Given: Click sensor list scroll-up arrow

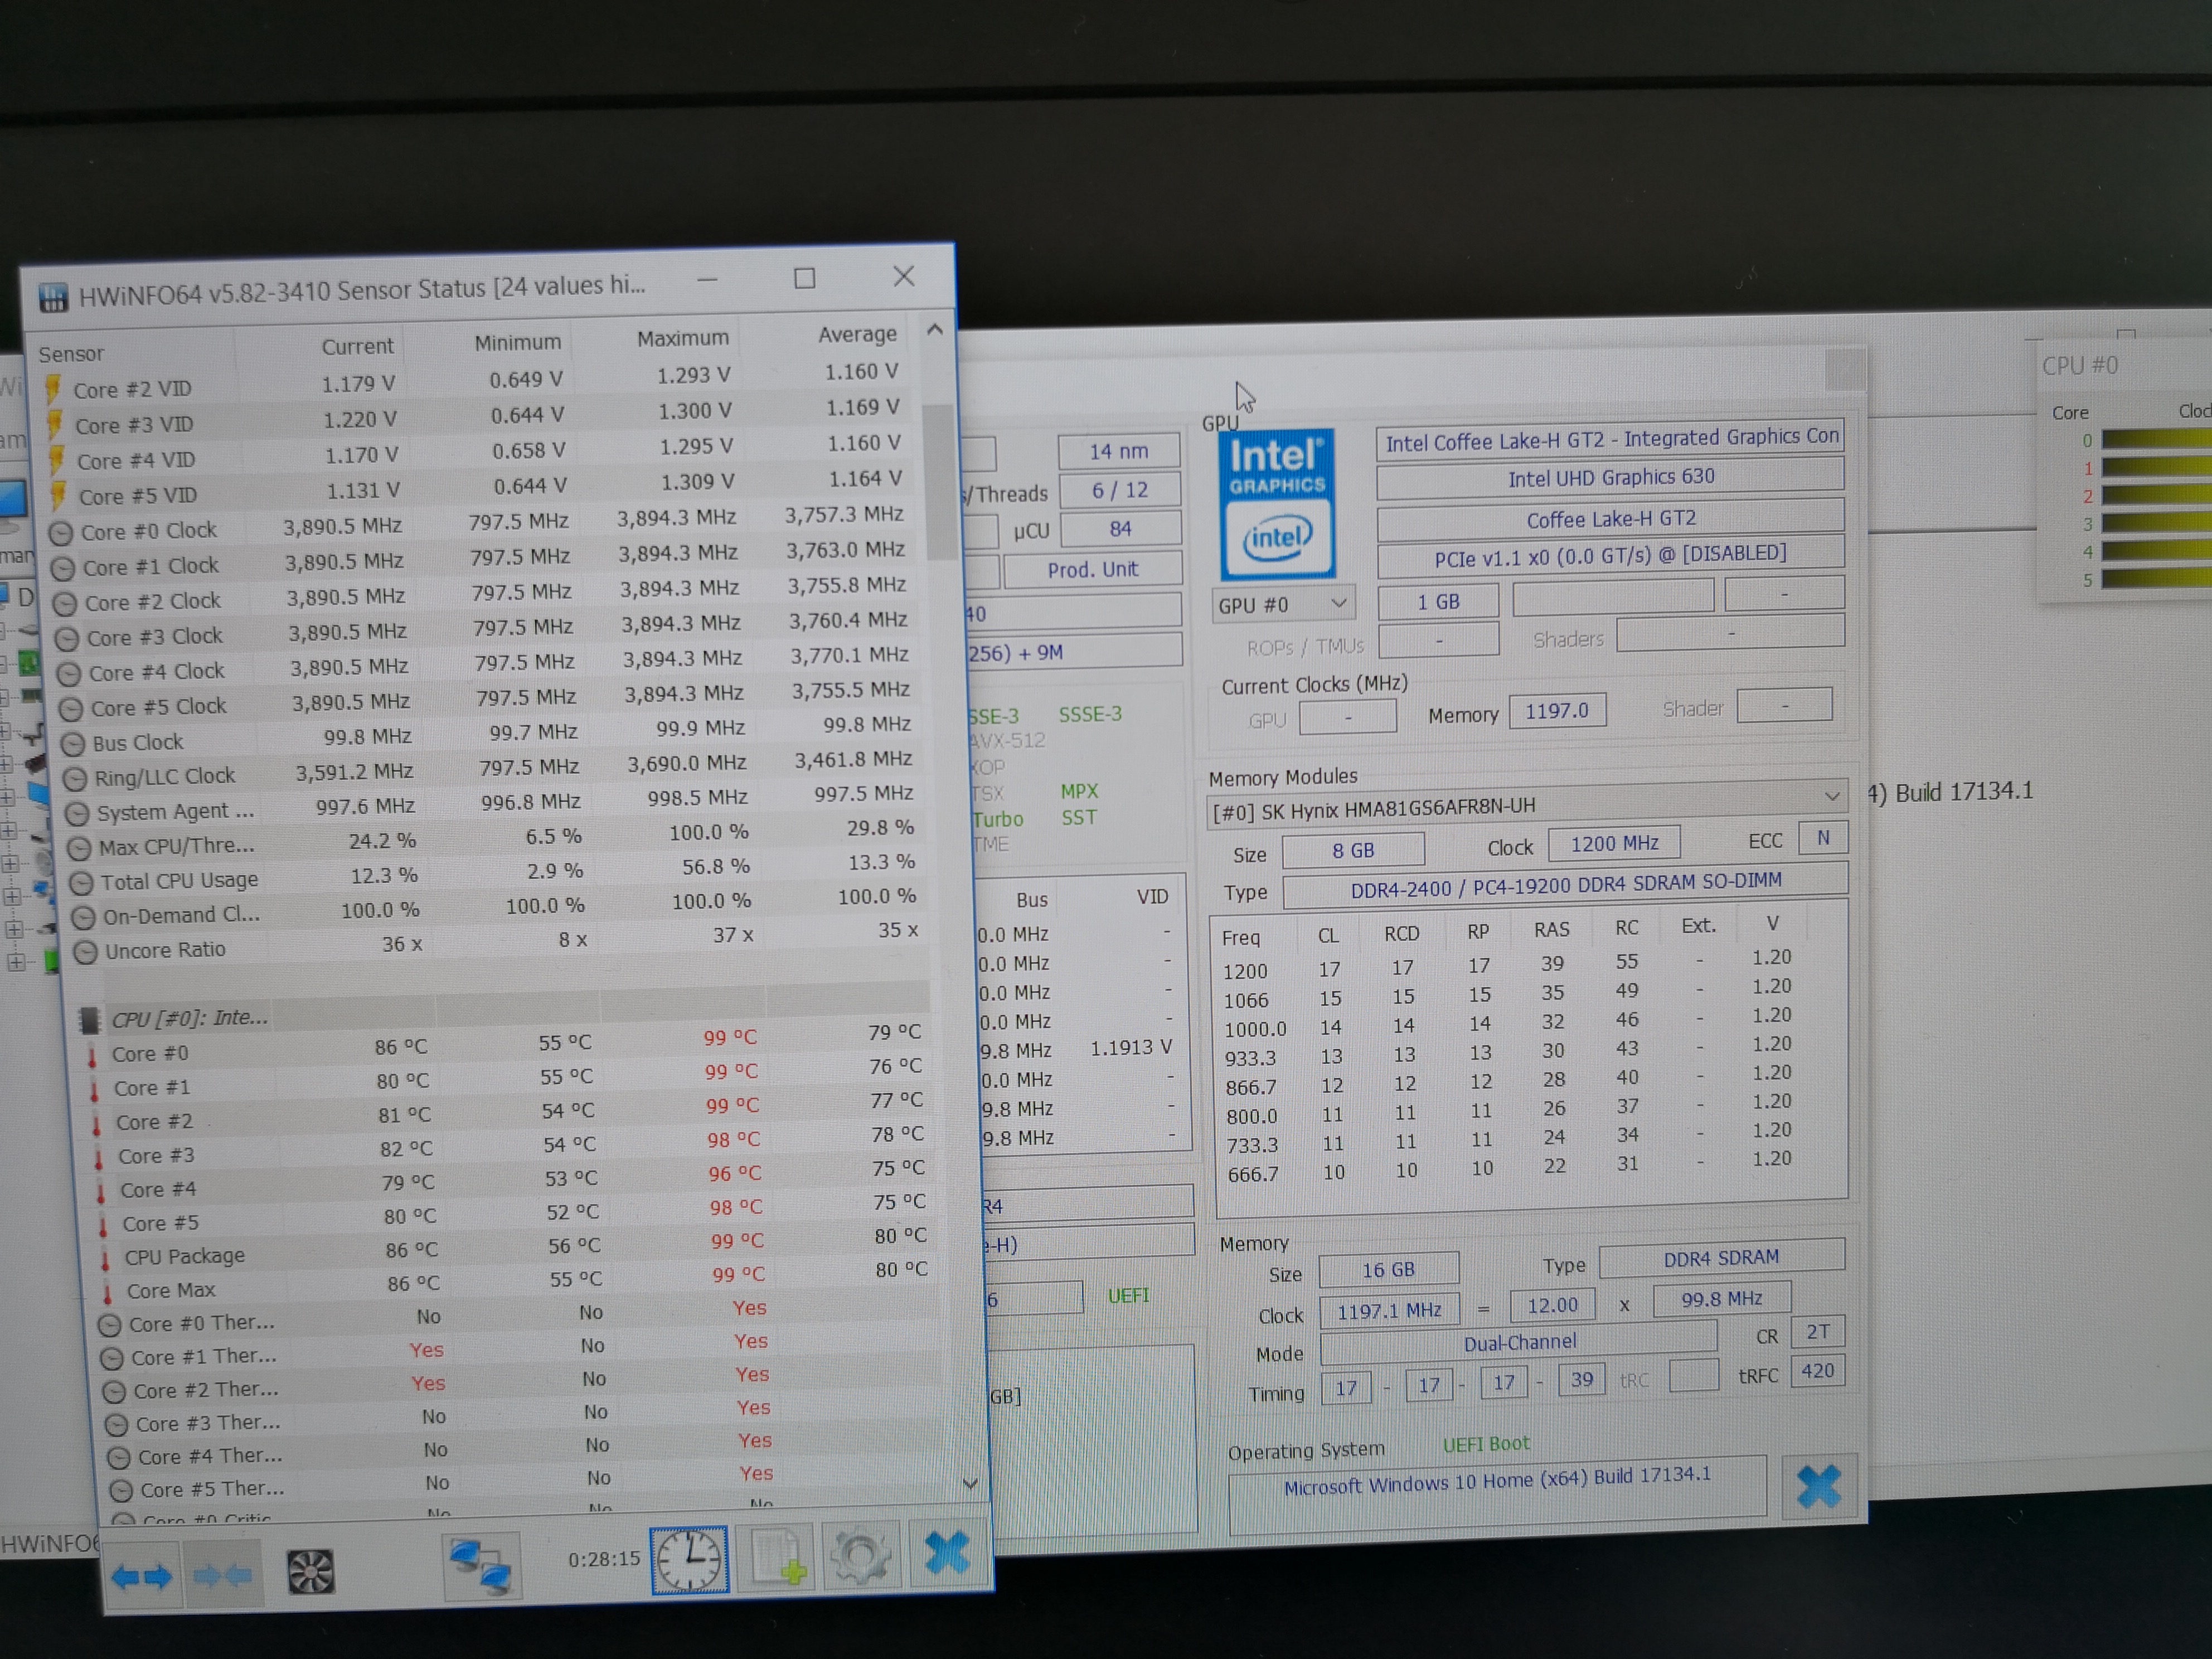Looking at the screenshot, I should [935, 329].
